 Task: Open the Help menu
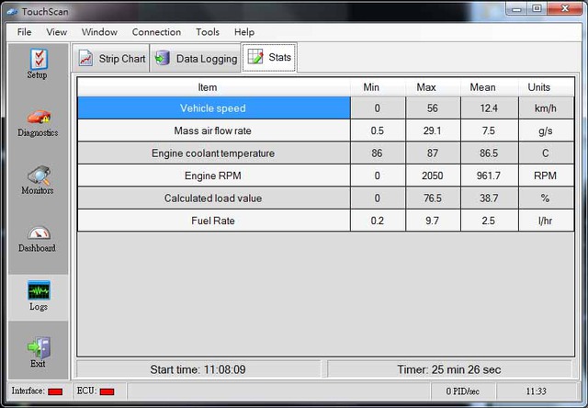coord(244,32)
